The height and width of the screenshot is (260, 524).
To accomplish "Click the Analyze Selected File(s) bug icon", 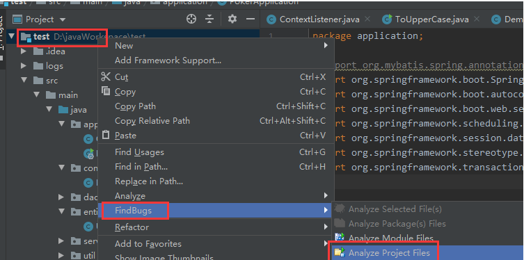I will click(340, 209).
